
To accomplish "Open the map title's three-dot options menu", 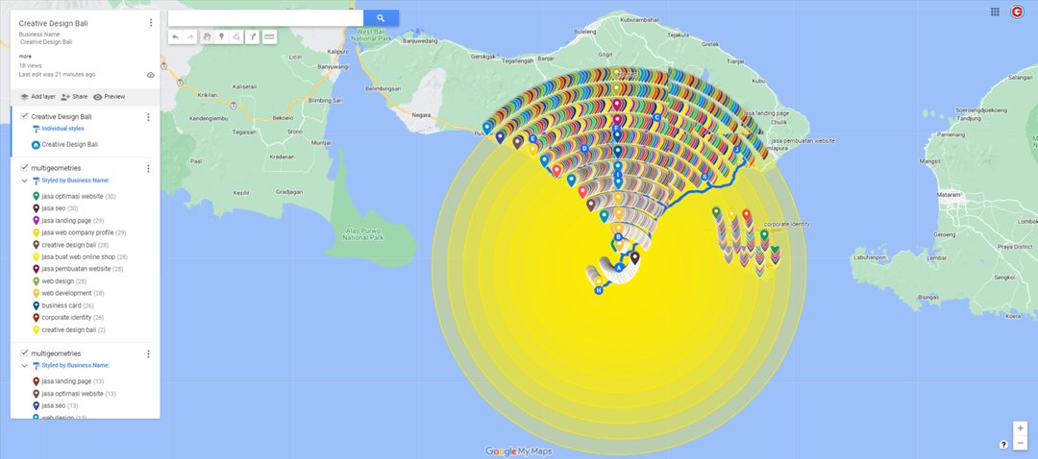I will pos(151,22).
